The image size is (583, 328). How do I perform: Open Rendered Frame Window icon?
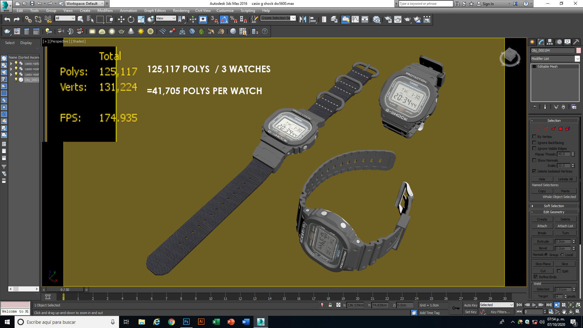[398, 19]
